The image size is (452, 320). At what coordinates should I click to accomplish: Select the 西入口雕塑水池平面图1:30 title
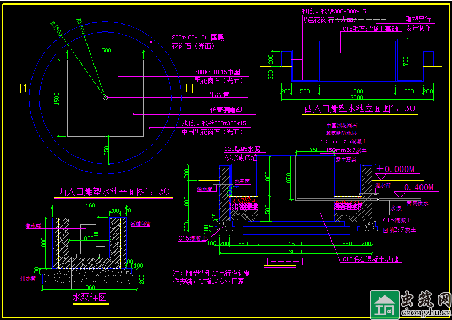click(114, 191)
